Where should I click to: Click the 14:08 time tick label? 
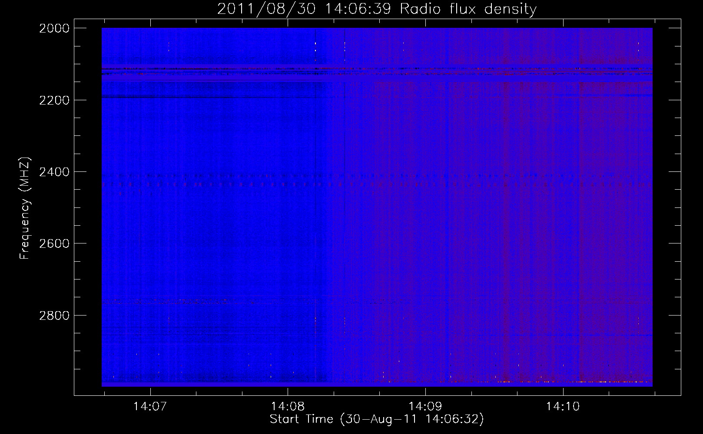[x=288, y=407]
